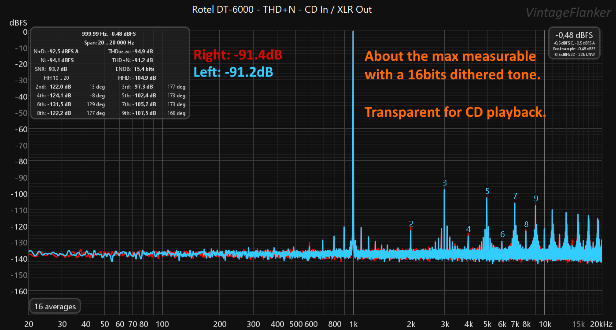616x330 pixels.
Task: Click the large '-0,48 dBFS' level readout
Action: 574,35
